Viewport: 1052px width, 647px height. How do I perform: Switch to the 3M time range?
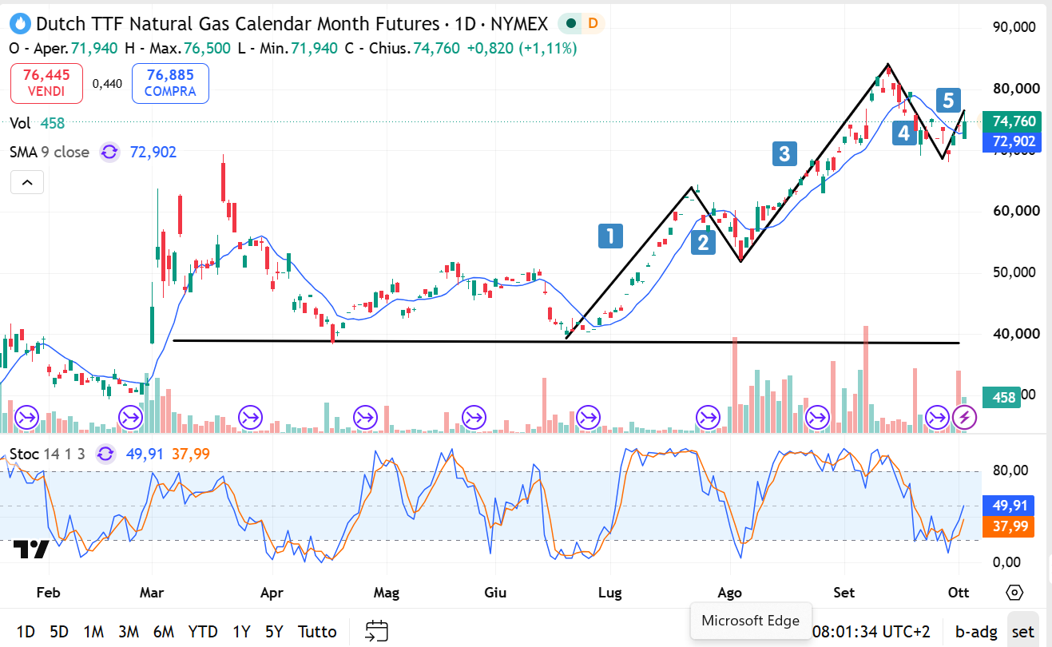point(129,632)
